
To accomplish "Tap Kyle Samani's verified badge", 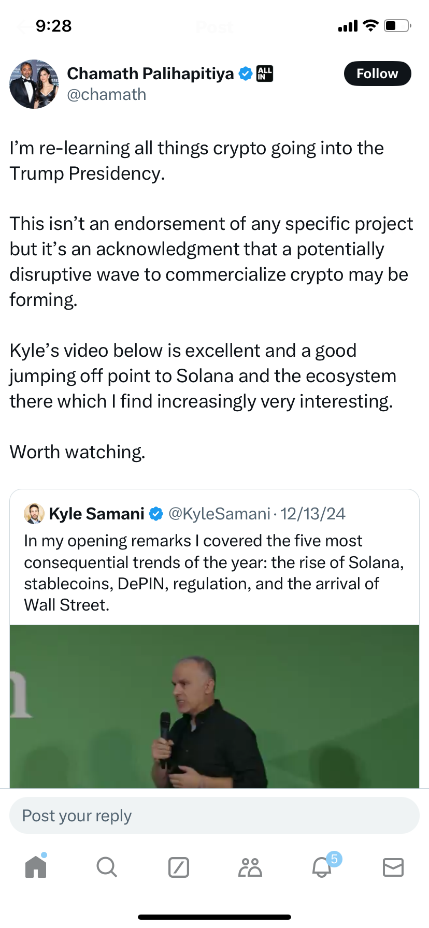I will (x=156, y=514).
